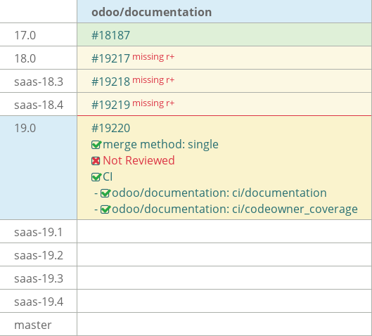
Task: Click 'missing r+' note next to #19218
Action: (x=153, y=80)
